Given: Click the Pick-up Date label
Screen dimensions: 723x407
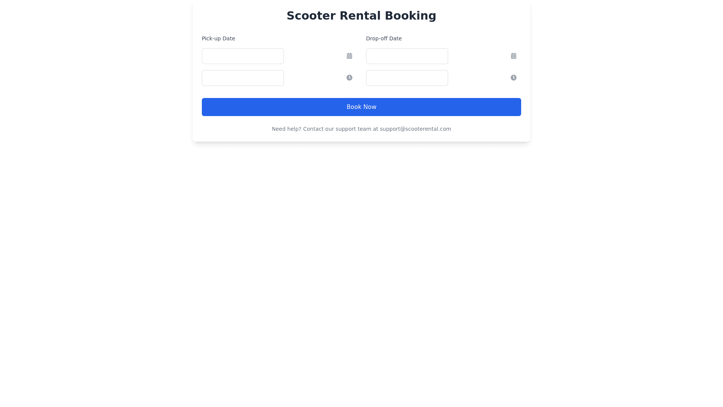Looking at the screenshot, I should pyautogui.click(x=218, y=38).
